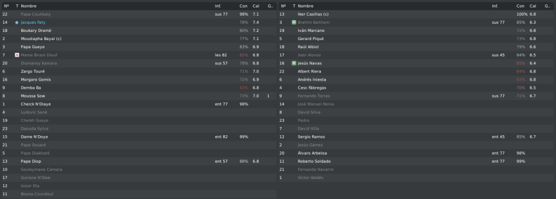The height and width of the screenshot is (199, 556).
Task: Open Cheick N'Diaye player row
Action: (138, 104)
